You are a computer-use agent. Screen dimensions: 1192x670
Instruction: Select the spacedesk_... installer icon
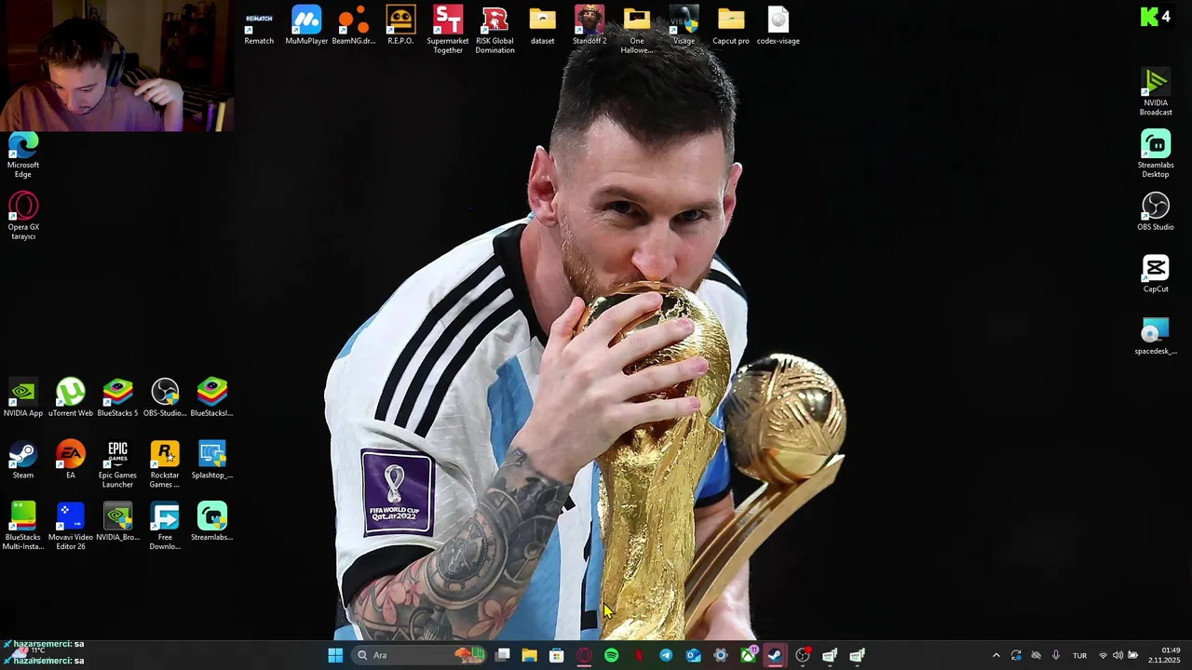[x=1156, y=336]
